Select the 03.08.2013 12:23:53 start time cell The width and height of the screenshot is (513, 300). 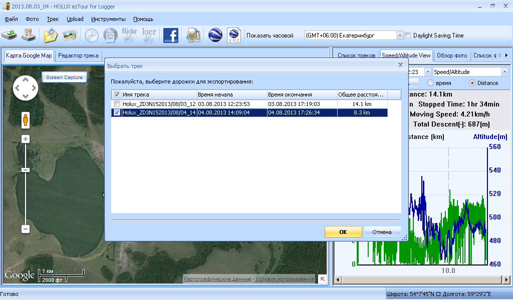coord(232,104)
